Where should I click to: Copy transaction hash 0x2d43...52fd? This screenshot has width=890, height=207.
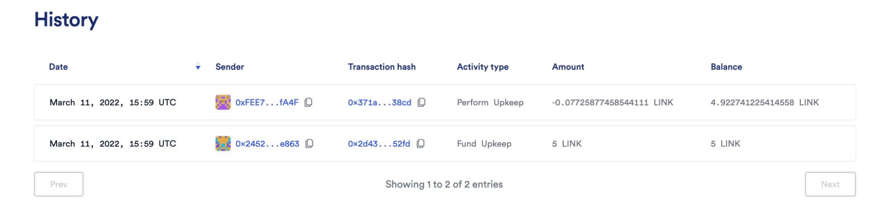421,143
